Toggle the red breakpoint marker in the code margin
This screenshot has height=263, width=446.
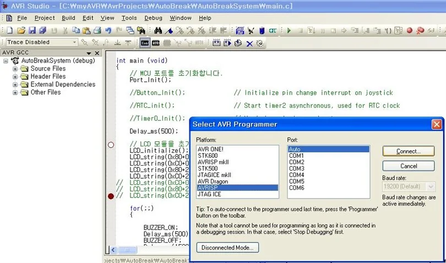111,196
